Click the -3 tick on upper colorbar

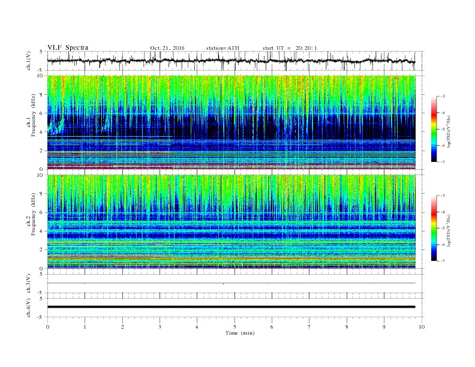click(443, 97)
